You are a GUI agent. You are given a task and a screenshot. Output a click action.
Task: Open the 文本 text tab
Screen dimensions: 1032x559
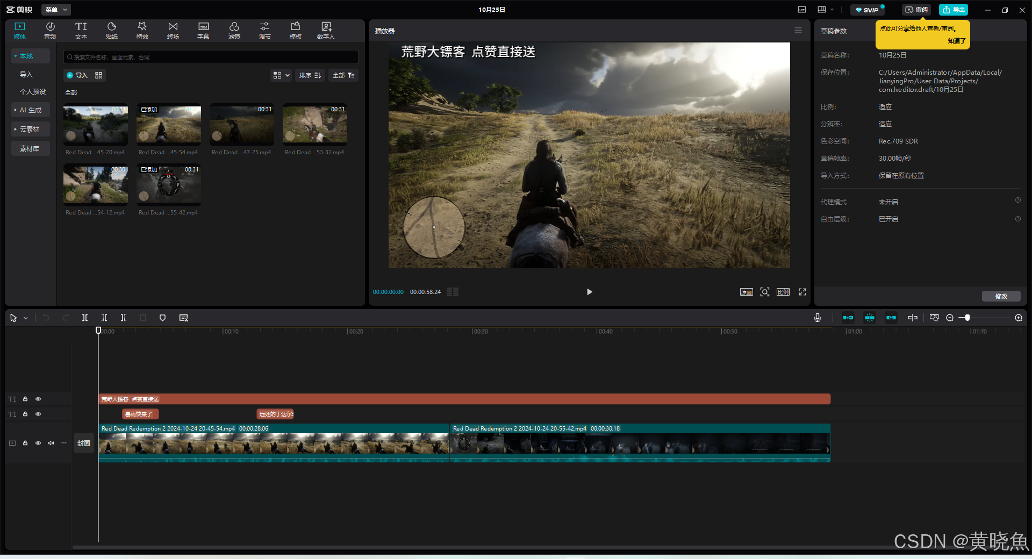point(81,31)
